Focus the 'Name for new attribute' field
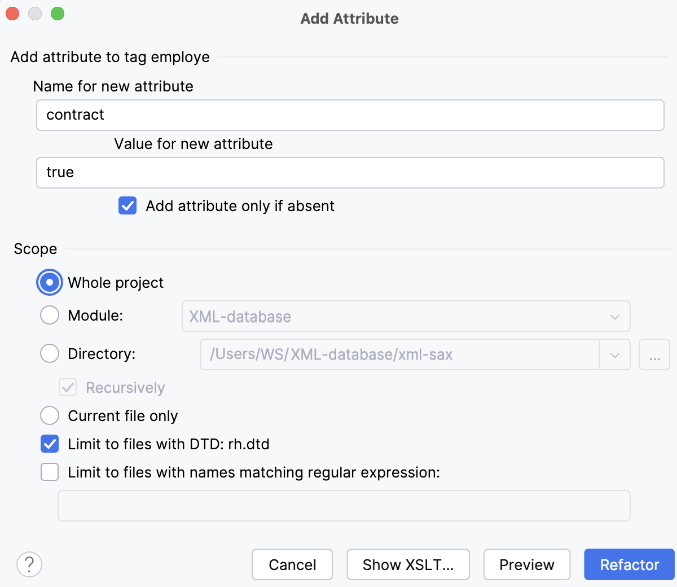 (x=350, y=115)
